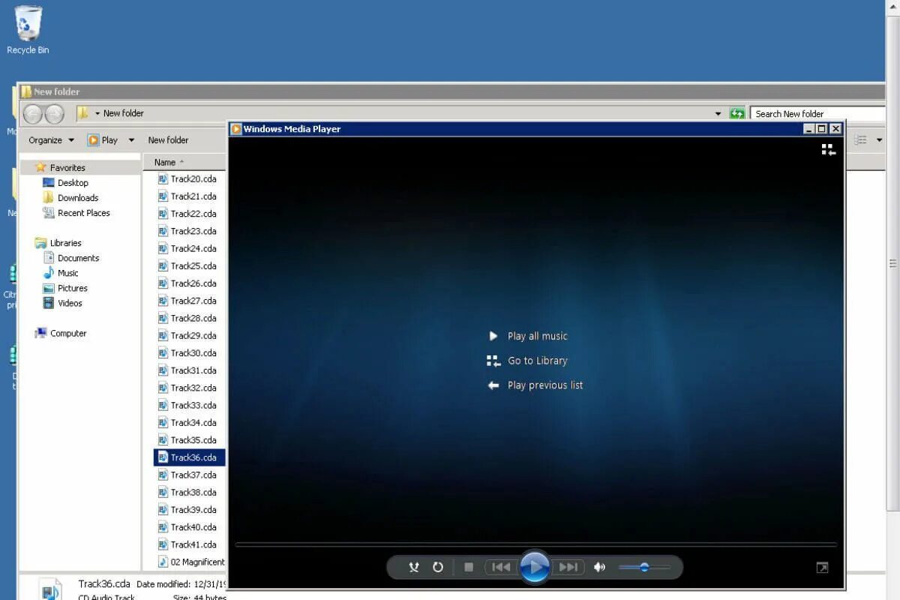View full screen in Media Player
The image size is (900, 600).
tap(822, 568)
